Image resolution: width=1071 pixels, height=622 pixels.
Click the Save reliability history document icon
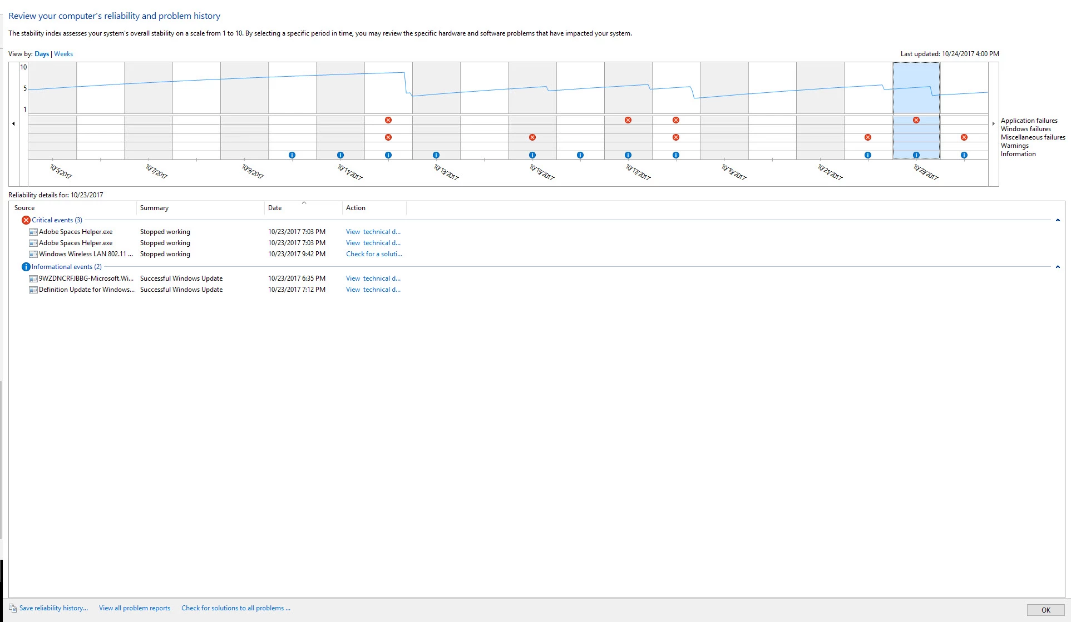point(13,608)
